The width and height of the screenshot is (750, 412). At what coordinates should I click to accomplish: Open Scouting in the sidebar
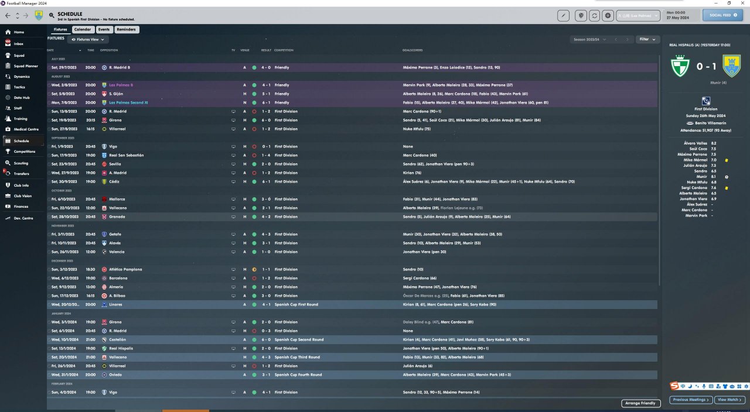(x=22, y=163)
